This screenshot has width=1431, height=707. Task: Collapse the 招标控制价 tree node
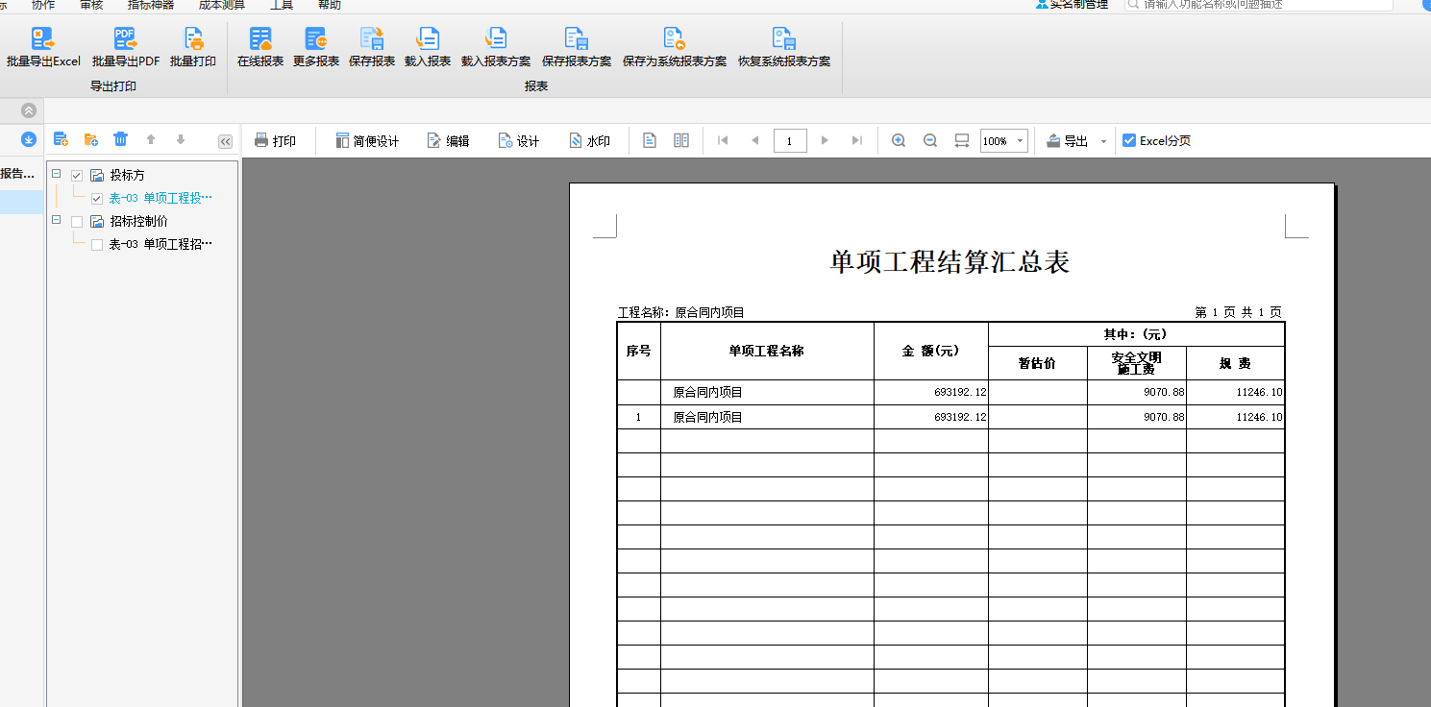[x=56, y=221]
